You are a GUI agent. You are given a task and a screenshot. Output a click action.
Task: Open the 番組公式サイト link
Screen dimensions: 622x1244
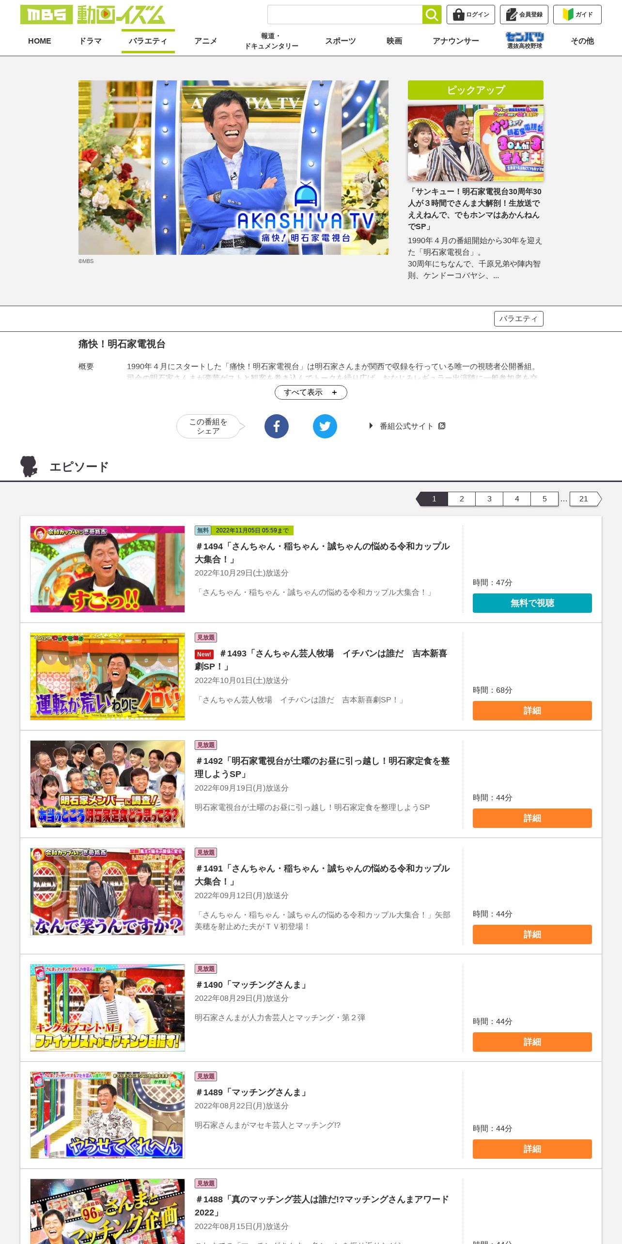click(406, 426)
